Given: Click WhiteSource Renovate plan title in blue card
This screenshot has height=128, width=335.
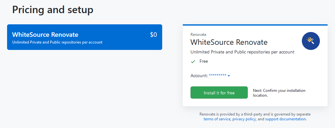Looking at the screenshot, I should pyautogui.click(x=45, y=35).
